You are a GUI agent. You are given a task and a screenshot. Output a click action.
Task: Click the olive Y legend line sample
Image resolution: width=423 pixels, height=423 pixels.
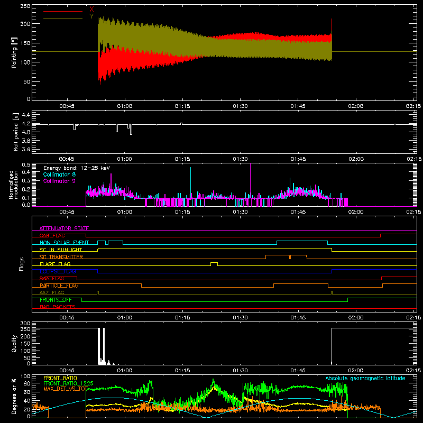63,18
